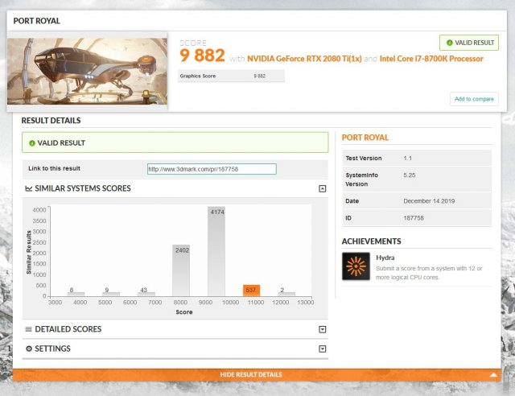This screenshot has height=396, width=515.
Task: Click the list icon beside Detailed Scores
Action: coord(29,329)
